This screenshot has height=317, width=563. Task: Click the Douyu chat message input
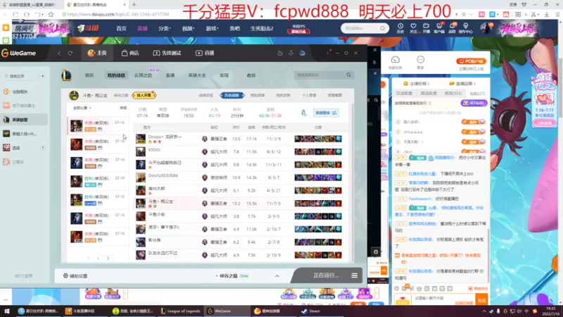click(443, 298)
